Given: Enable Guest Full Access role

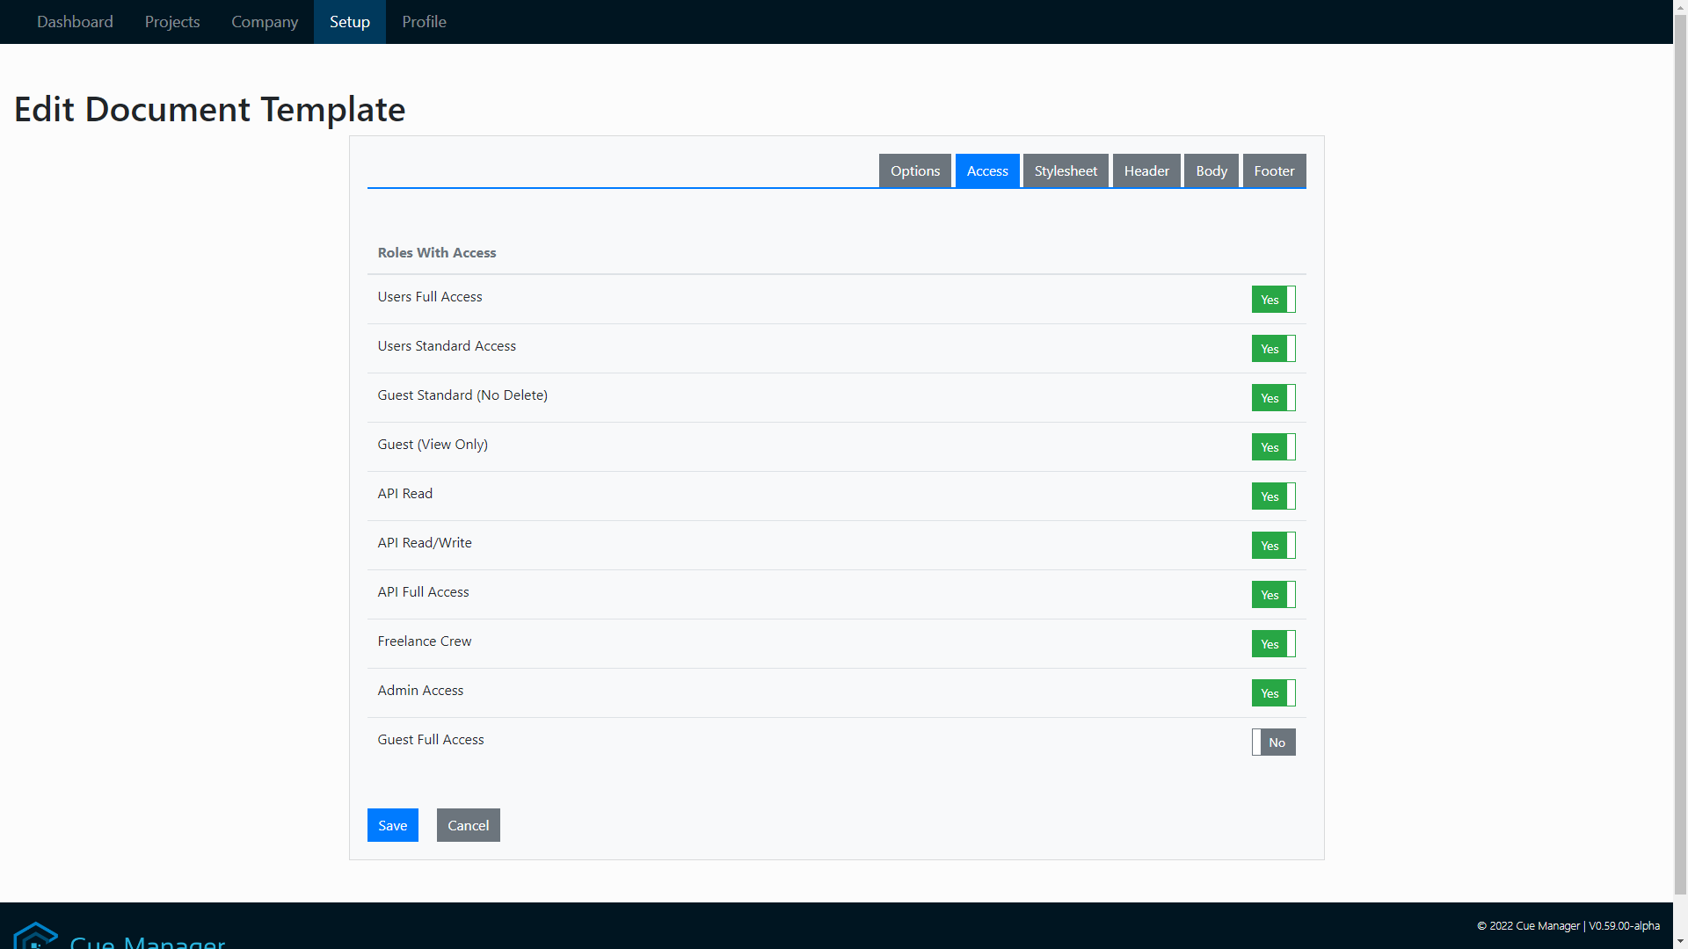Looking at the screenshot, I should click(1273, 742).
